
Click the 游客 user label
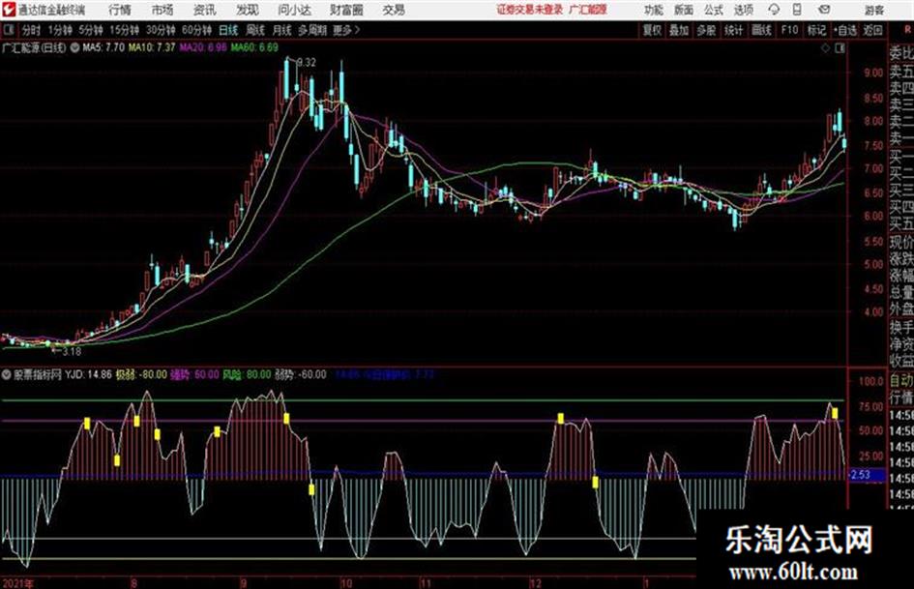click(874, 10)
